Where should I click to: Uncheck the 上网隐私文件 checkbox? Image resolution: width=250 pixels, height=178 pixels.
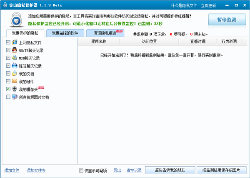[x=8, y=42]
